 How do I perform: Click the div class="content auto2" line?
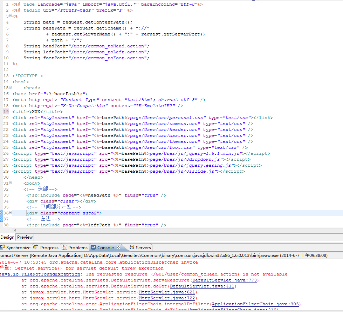click(x=64, y=213)
